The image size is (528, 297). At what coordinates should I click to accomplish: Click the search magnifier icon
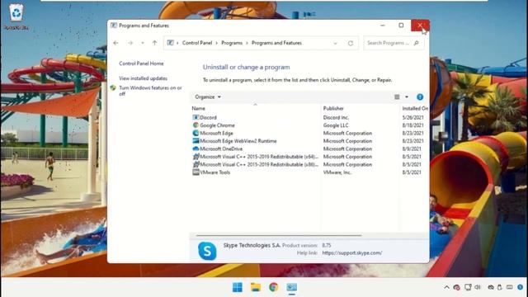(x=417, y=43)
